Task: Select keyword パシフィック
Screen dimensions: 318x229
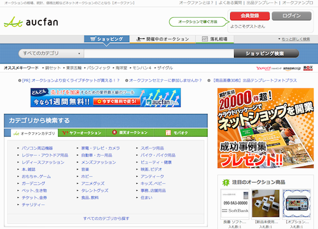Action: tap(99, 68)
